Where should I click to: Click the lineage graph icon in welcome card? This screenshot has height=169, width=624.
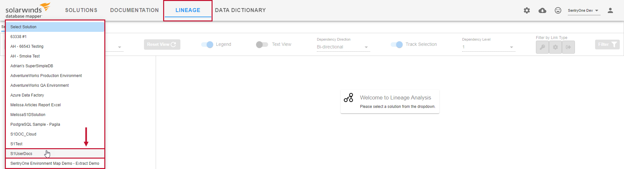tap(348, 97)
